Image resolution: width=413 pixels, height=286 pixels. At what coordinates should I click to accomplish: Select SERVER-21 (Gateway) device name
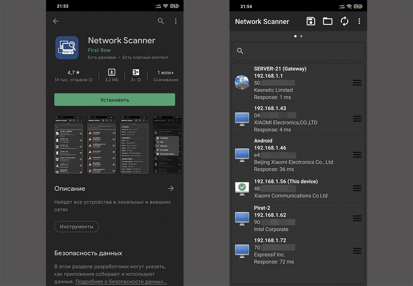(x=280, y=69)
